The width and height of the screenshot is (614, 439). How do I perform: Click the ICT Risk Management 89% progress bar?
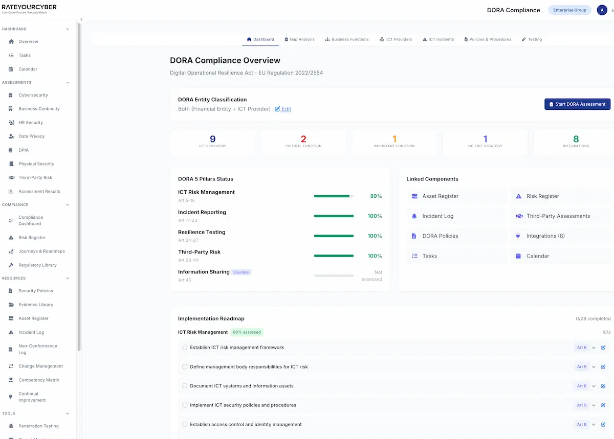click(334, 196)
